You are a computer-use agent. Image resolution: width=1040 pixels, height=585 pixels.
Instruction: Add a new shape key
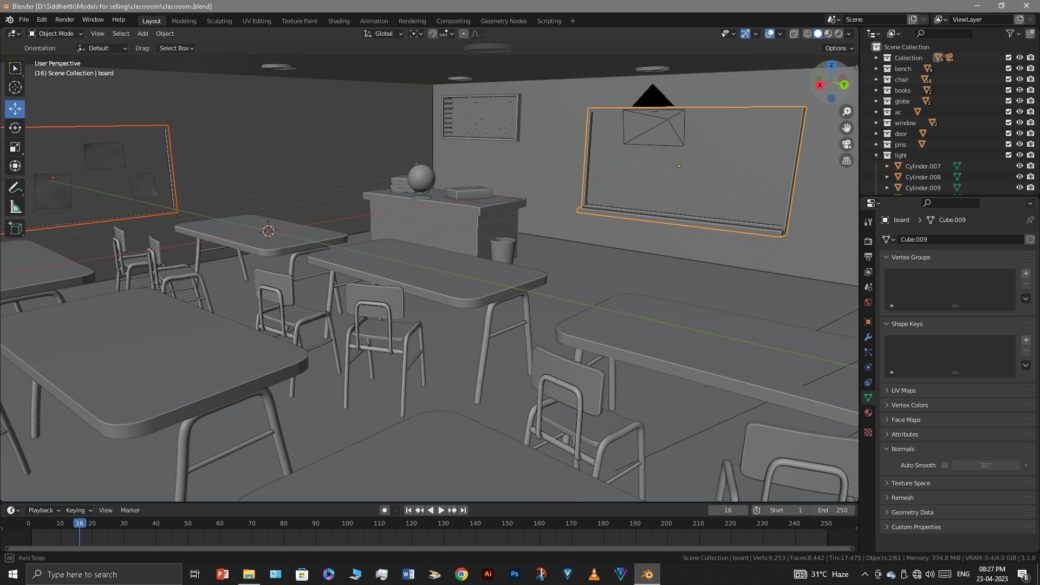[x=1025, y=340]
